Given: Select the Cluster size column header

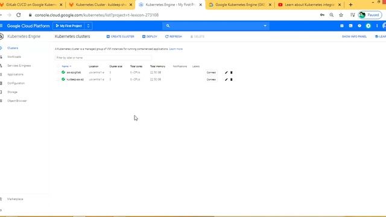Looking at the screenshot, I should (x=116, y=66).
